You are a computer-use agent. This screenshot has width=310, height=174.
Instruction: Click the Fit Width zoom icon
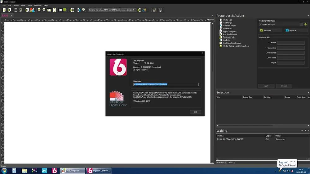49,10
